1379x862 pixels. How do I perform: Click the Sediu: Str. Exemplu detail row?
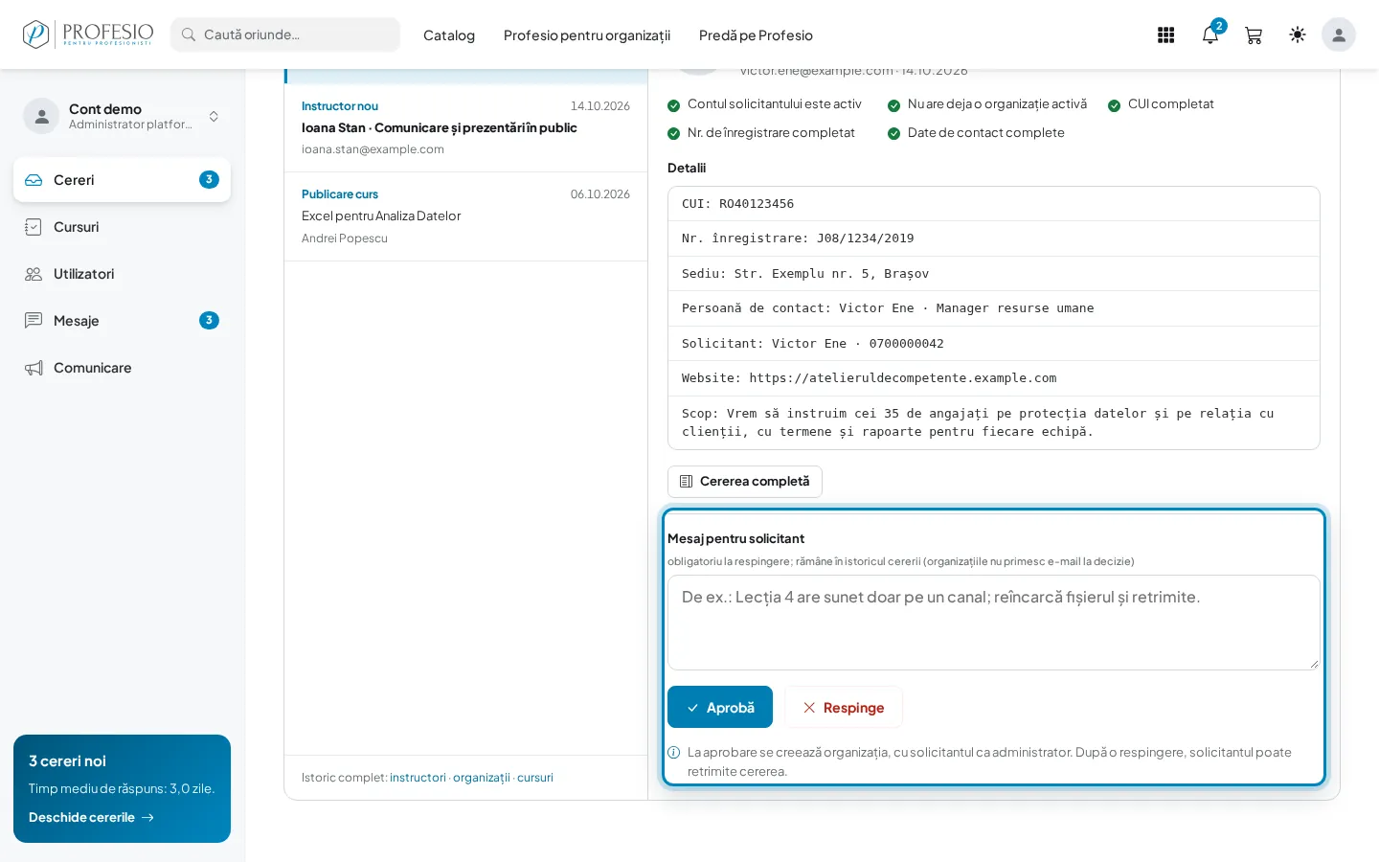coord(994,274)
